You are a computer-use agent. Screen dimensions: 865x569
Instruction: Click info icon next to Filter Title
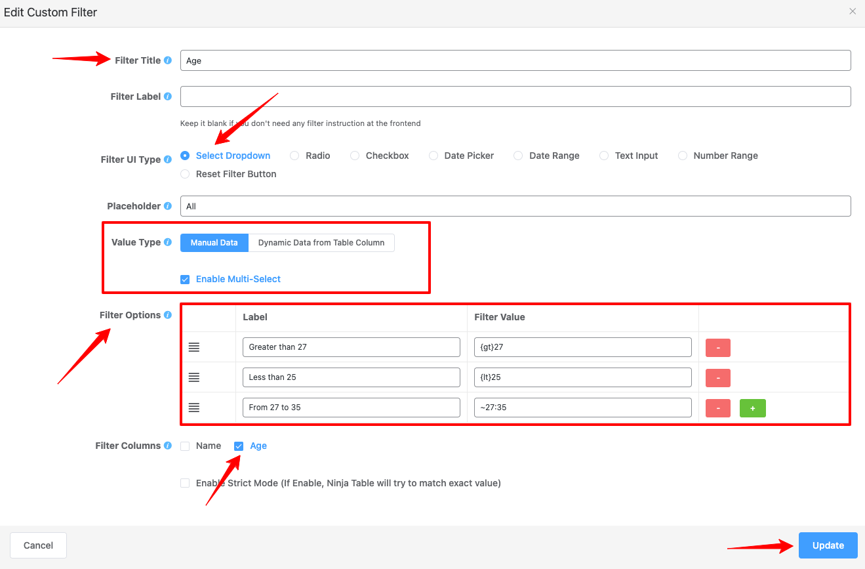tap(168, 60)
